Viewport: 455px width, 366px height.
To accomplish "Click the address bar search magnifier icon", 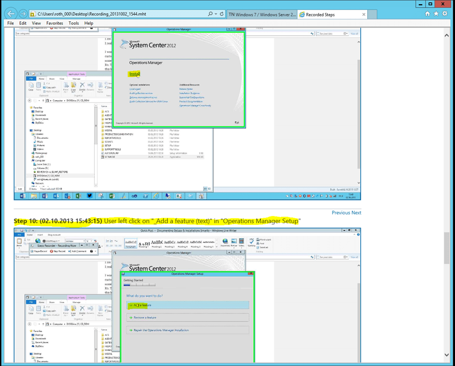I will click(210, 14).
